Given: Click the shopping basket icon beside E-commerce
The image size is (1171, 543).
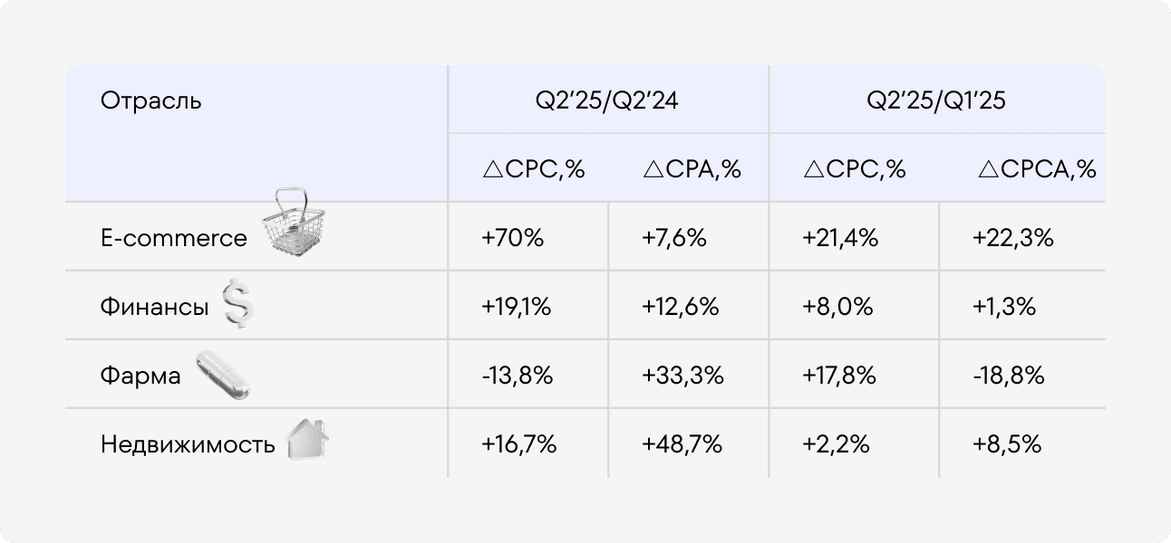Looking at the screenshot, I should (x=294, y=223).
